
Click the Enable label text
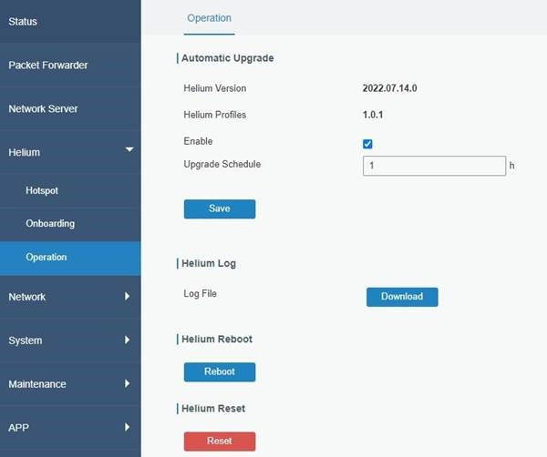(x=198, y=141)
